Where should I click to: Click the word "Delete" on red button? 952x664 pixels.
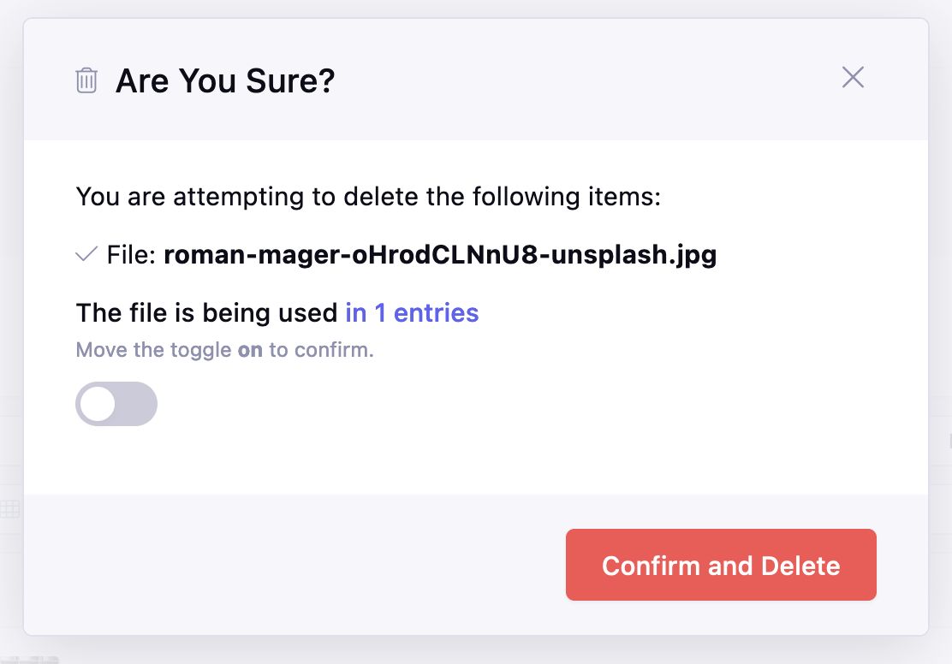(800, 566)
